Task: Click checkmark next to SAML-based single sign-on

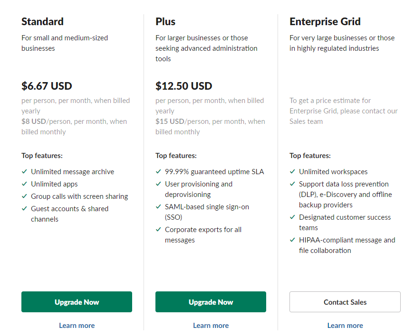Action: coord(158,207)
